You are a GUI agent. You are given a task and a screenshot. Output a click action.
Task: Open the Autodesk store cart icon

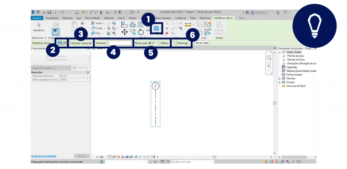[278, 13]
